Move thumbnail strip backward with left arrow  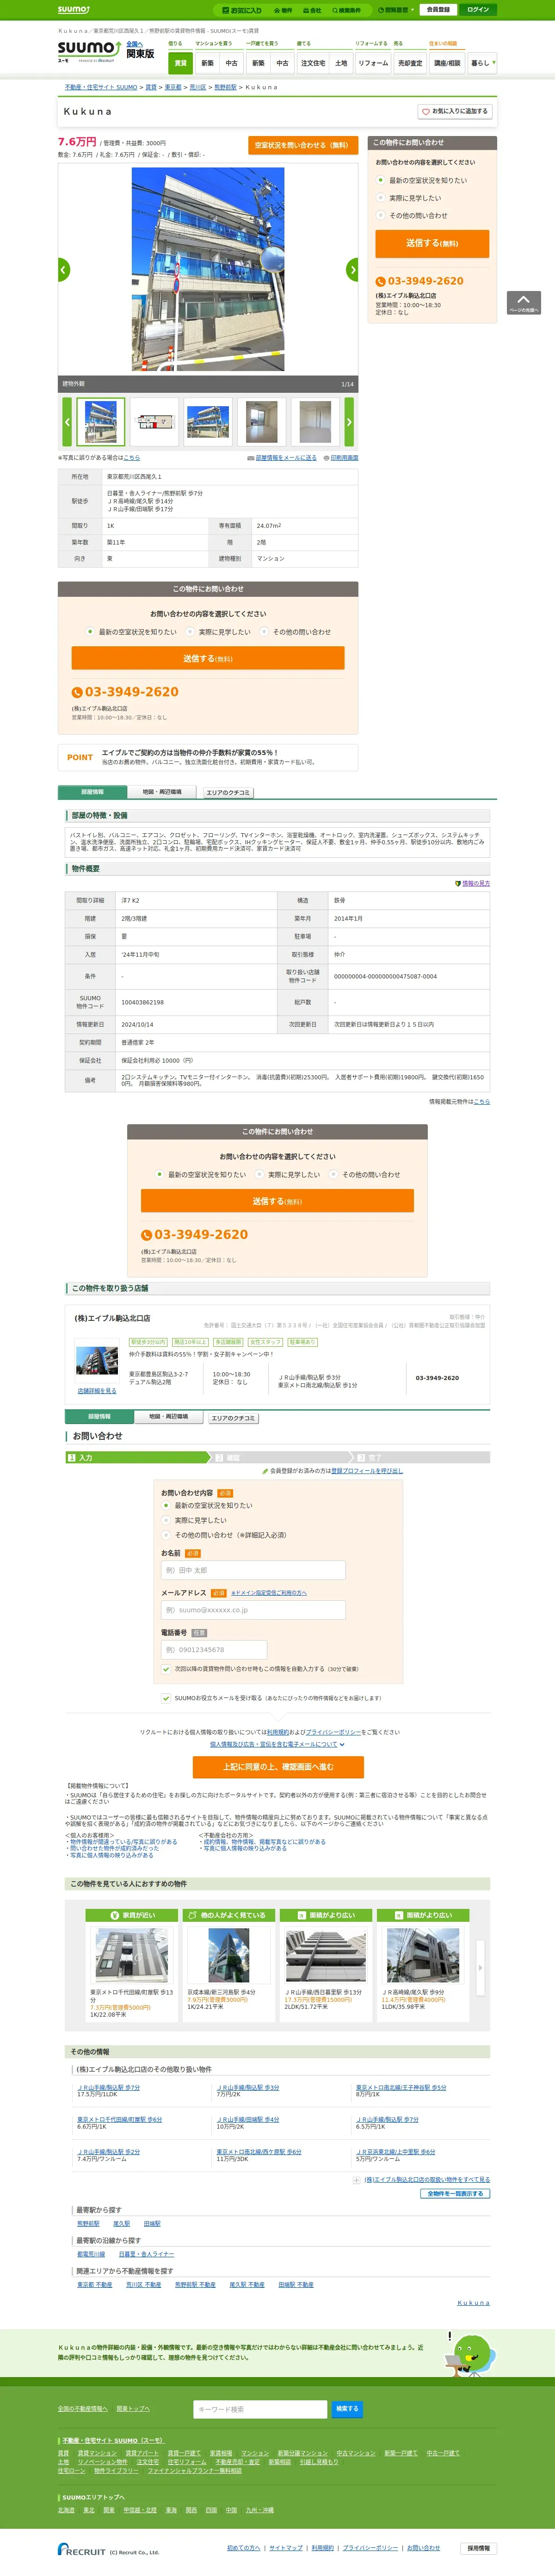[67, 422]
